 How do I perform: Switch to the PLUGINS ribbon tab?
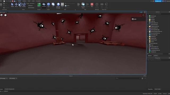coord(38,1)
